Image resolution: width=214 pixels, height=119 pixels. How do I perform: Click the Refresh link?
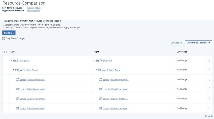coord(209,116)
